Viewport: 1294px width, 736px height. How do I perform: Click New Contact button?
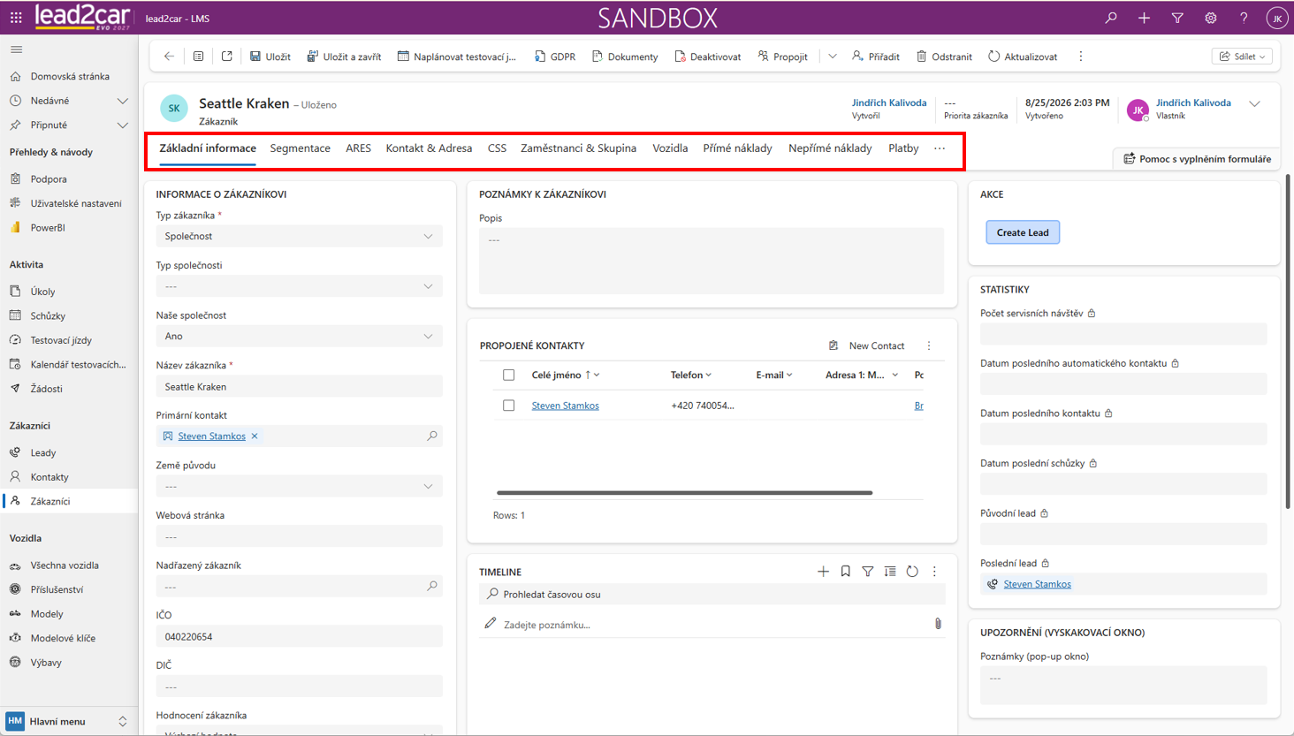[866, 345]
